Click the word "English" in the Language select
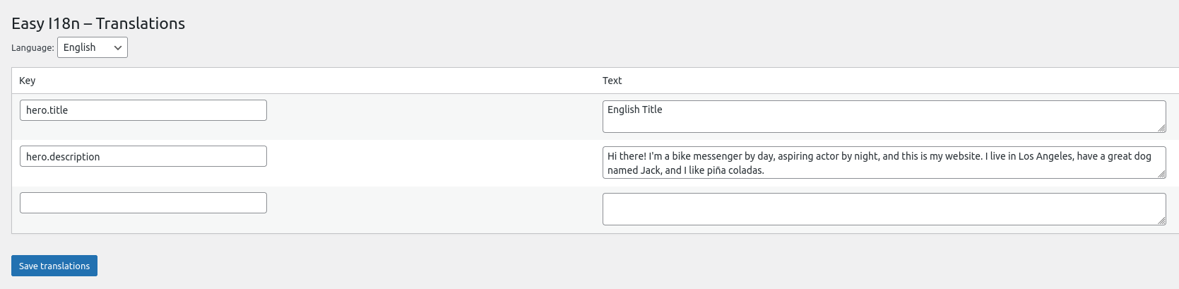Image resolution: width=1179 pixels, height=289 pixels. [x=79, y=47]
